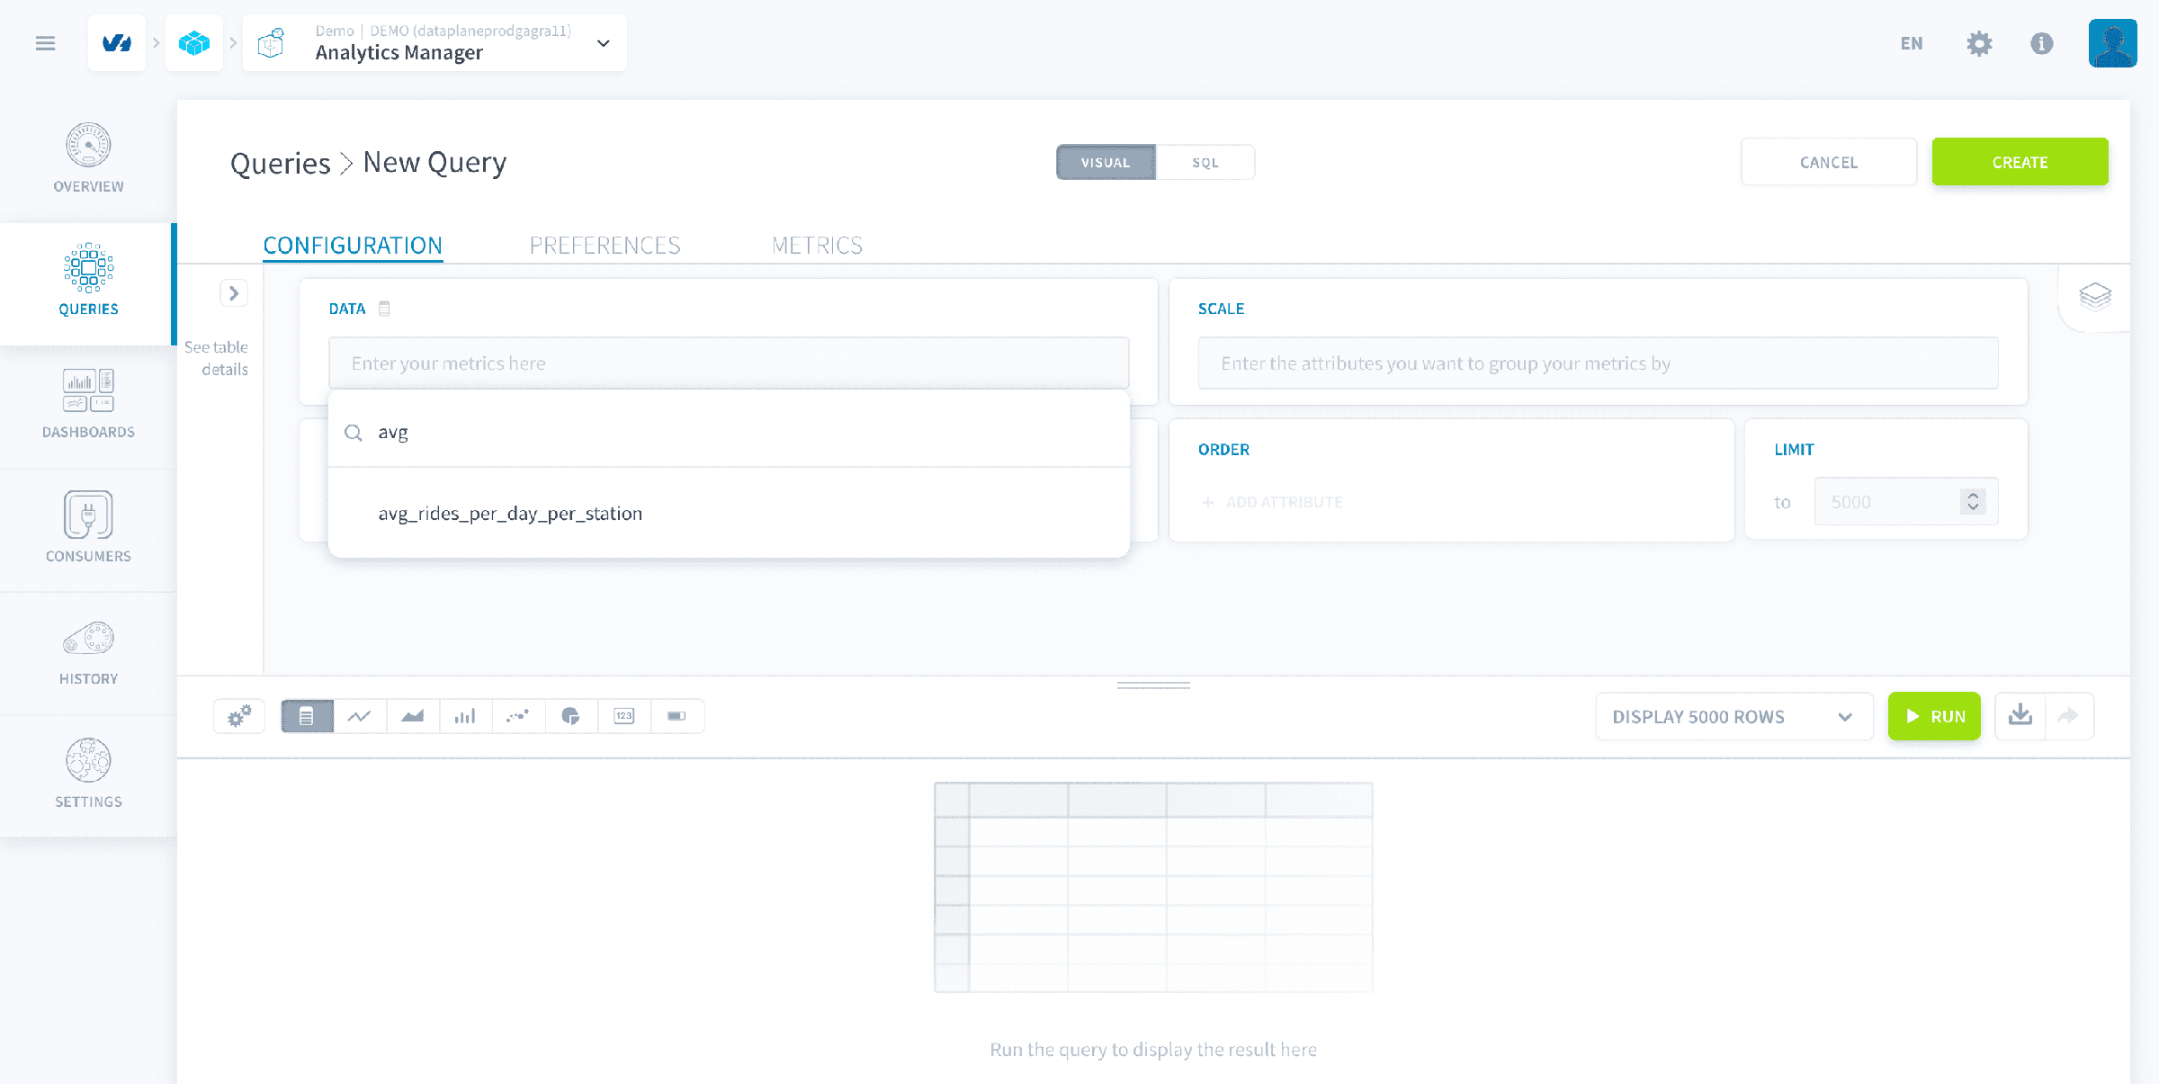Download query results
2159x1084 pixels.
pos(2020,716)
